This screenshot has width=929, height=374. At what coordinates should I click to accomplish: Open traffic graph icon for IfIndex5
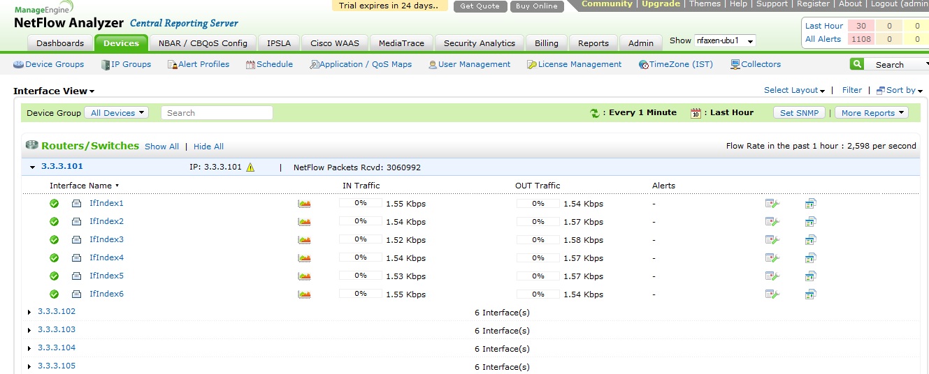tap(304, 276)
